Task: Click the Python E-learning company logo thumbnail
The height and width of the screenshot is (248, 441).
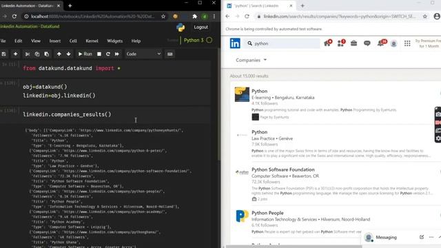Action: coord(242,94)
